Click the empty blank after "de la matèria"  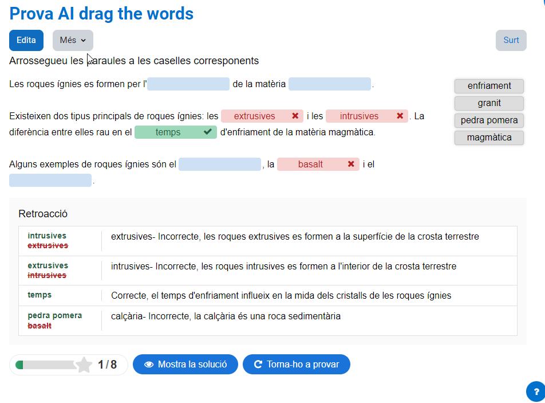coord(330,84)
